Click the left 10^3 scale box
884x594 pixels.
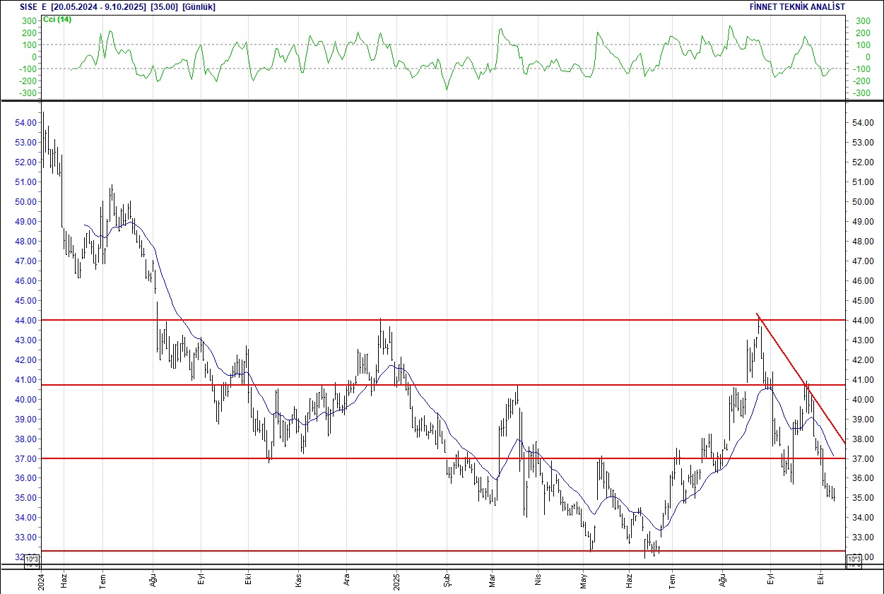tap(33, 561)
